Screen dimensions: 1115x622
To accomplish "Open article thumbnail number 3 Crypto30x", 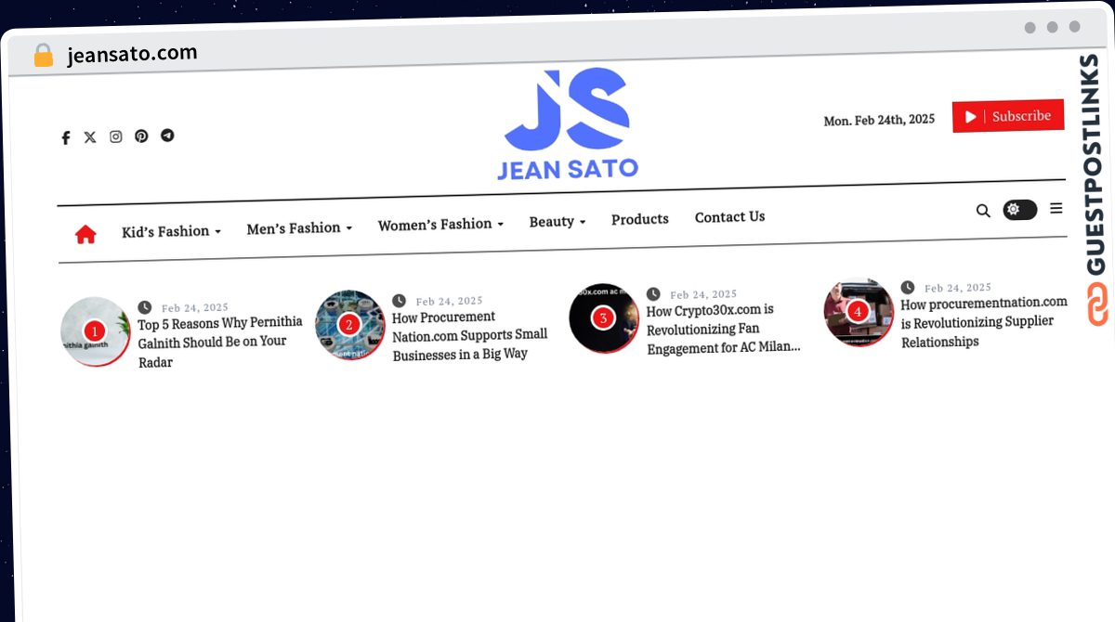I will (x=604, y=318).
